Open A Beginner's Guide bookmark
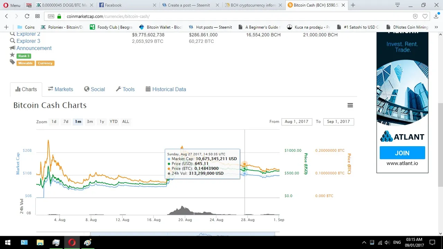The width and height of the screenshot is (443, 249). [x=259, y=27]
